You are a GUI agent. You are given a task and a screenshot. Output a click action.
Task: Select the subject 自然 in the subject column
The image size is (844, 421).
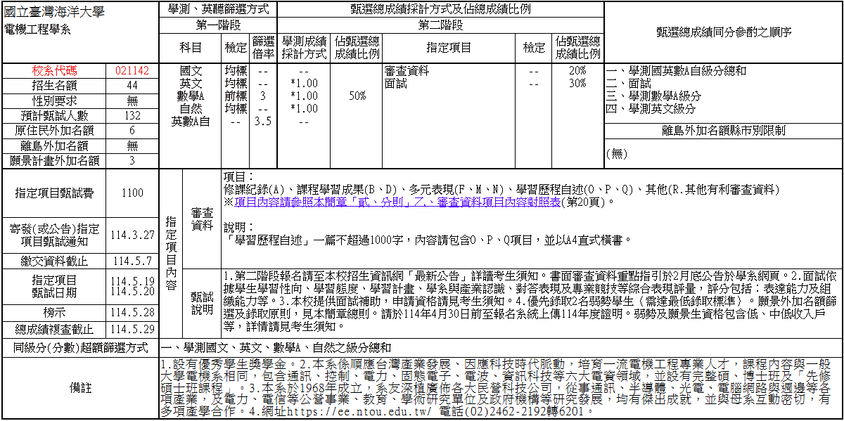pyautogui.click(x=191, y=108)
